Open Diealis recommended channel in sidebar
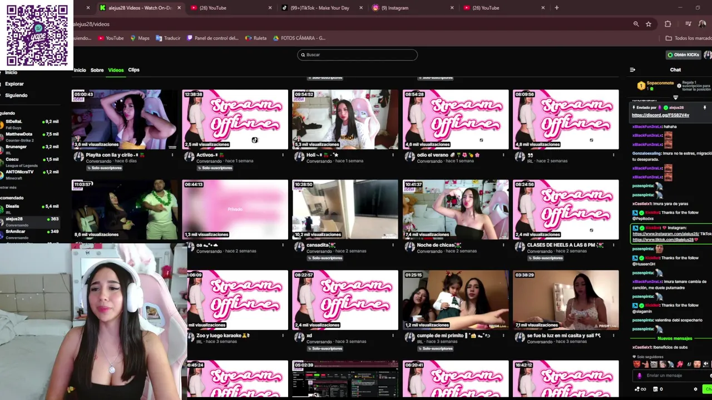712x400 pixels. tap(31, 208)
